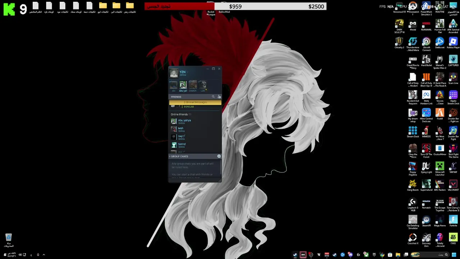
Task: Open the SteamVR desktop icon
Action: [x=426, y=221]
